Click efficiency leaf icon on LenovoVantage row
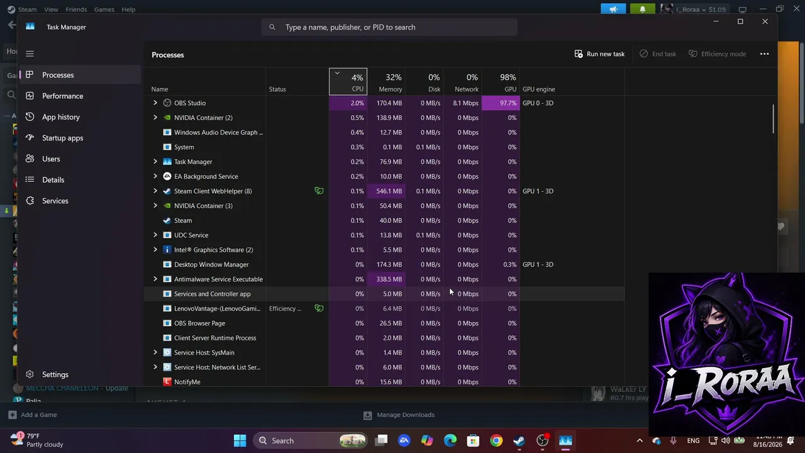This screenshot has width=805, height=453. (319, 308)
